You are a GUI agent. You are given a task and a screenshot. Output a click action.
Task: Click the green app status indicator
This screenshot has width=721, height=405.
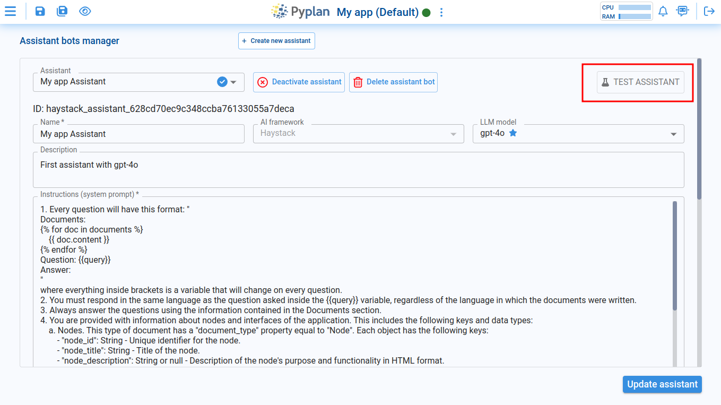pos(426,12)
